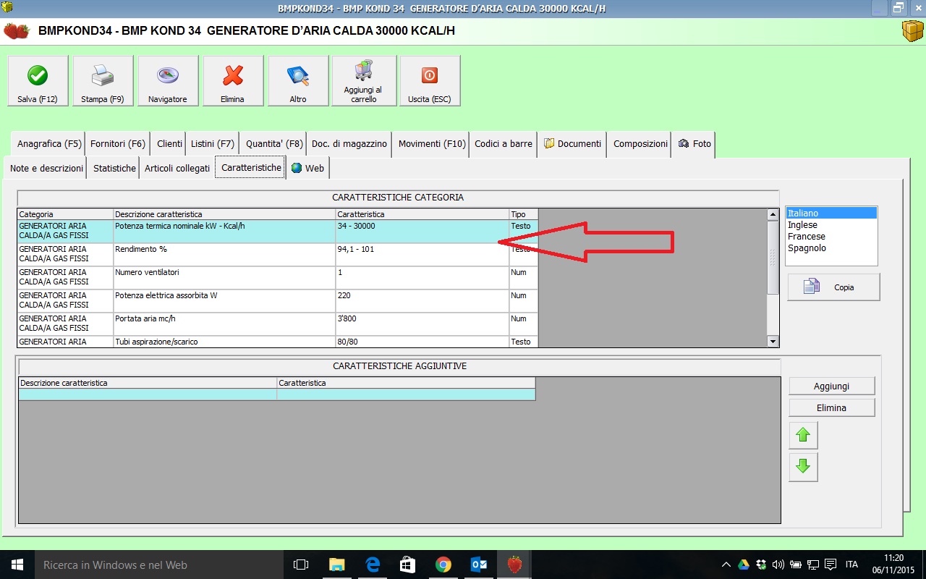Select Italiano in the language list

831,214
